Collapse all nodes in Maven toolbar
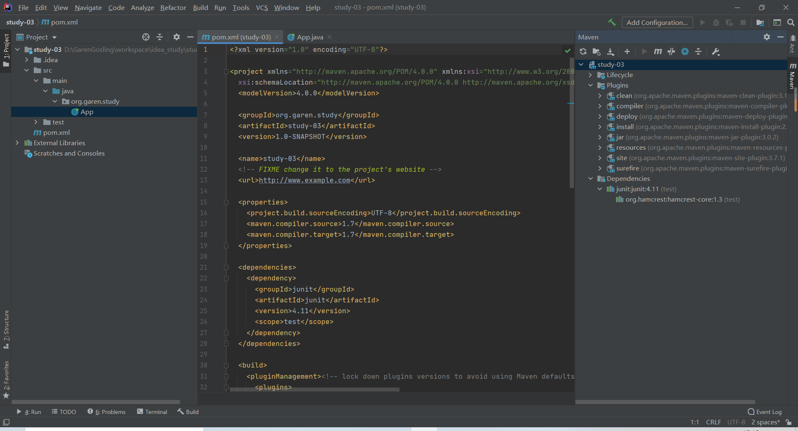798x431 pixels. [698, 51]
